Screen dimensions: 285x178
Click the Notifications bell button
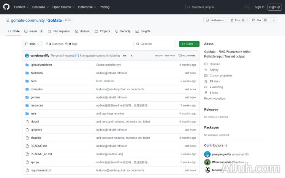215,20
